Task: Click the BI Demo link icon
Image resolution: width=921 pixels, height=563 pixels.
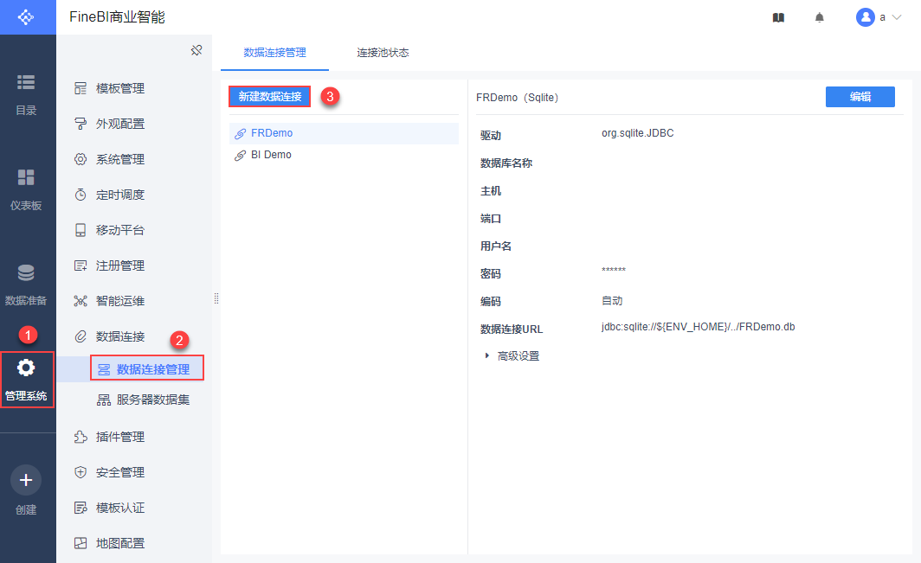Action: tap(241, 156)
